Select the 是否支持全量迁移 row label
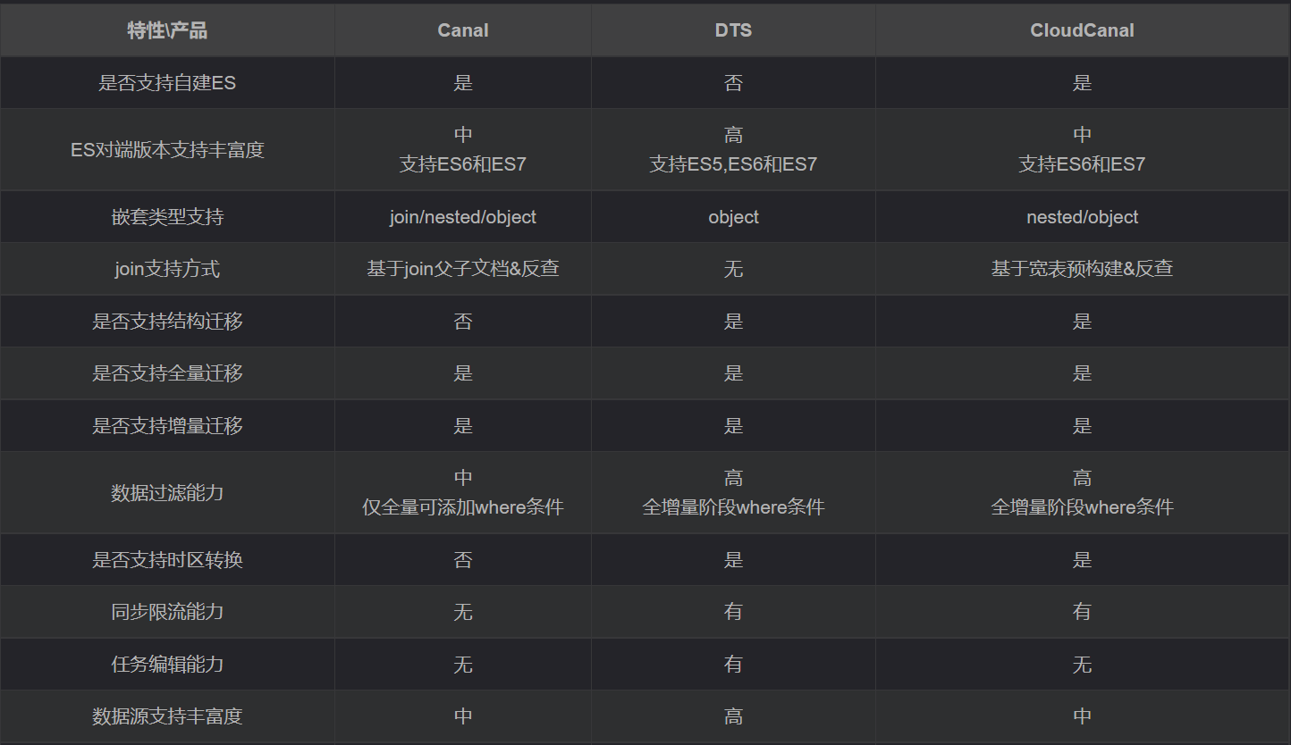Image resolution: width=1291 pixels, height=745 pixels. coord(167,373)
